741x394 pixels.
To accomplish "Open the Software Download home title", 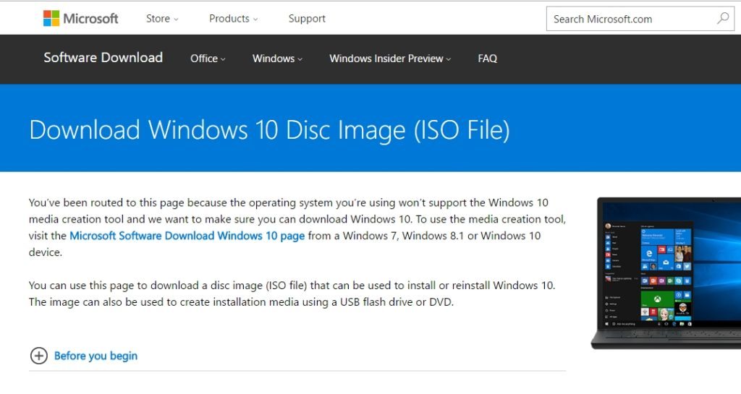I will (x=103, y=58).
